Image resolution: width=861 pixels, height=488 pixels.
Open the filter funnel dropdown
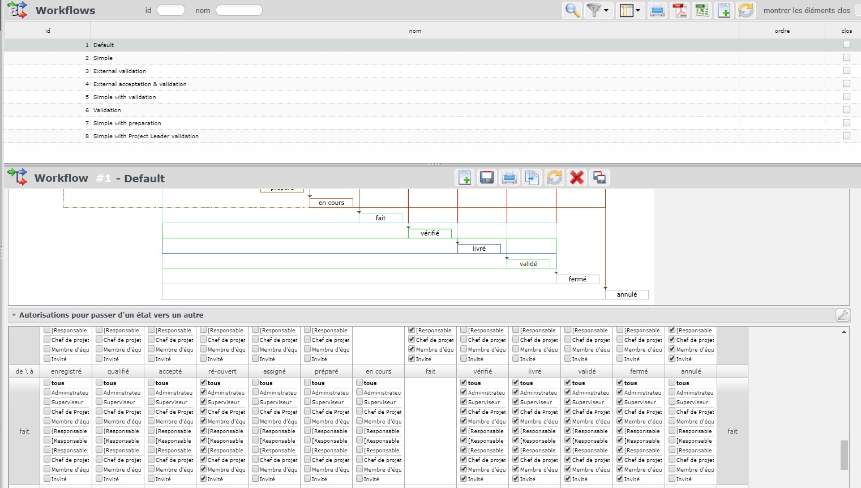coord(598,10)
